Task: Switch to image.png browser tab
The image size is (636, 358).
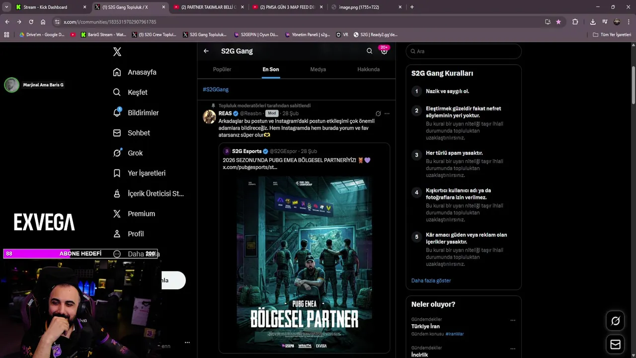Action: tap(366, 7)
